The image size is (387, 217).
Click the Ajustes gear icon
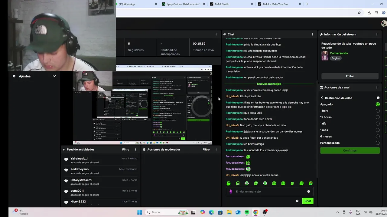coord(14,76)
